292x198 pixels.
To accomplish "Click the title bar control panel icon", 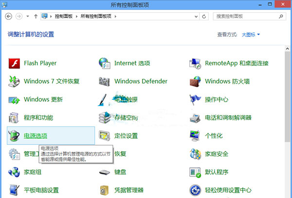I will tap(4, 4).
